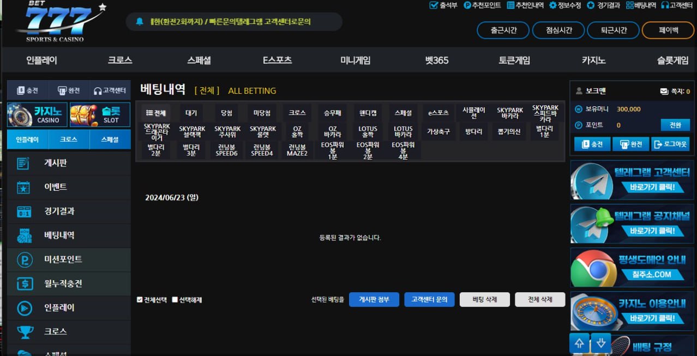The height and width of the screenshot is (356, 697).
Task: Open the 미니게임 menu
Action: pos(355,61)
